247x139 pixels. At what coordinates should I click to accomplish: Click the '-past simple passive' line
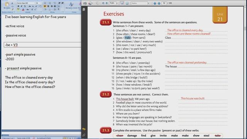pos(20,54)
